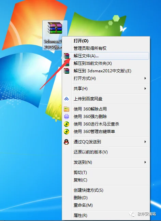The height and width of the screenshot is (221, 161).
Task: Click the 360解除占用 folder icon
Action: (67, 109)
